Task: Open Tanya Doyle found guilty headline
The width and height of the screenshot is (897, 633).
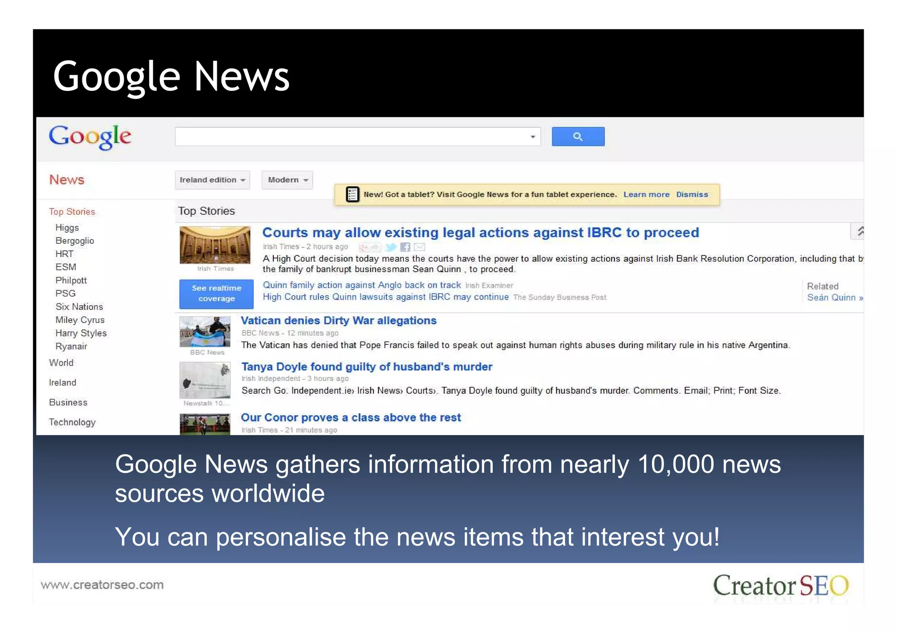Action: tap(367, 367)
